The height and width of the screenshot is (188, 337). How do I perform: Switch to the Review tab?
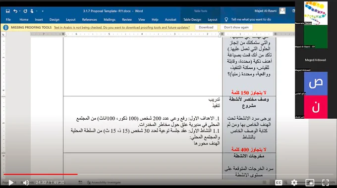click(x=127, y=19)
